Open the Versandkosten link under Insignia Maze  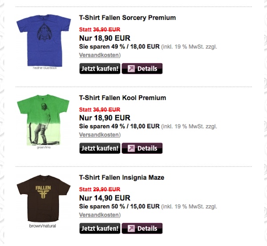tap(99, 215)
